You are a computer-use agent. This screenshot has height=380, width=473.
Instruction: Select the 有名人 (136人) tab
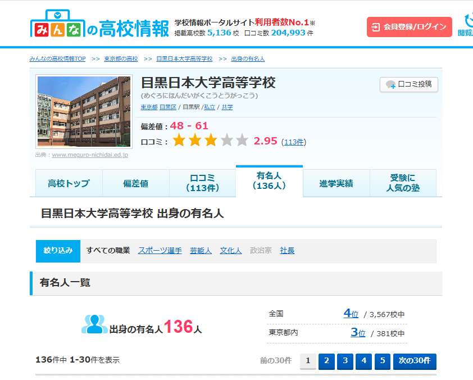point(269,181)
